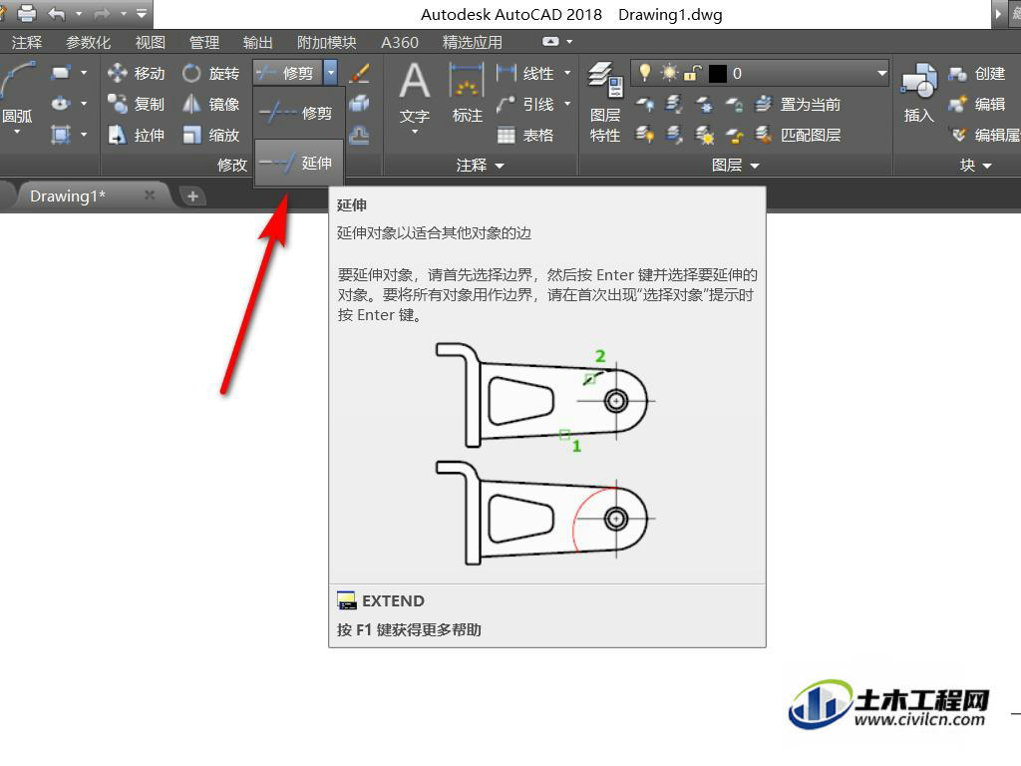Click the Erase tool icon

click(359, 73)
